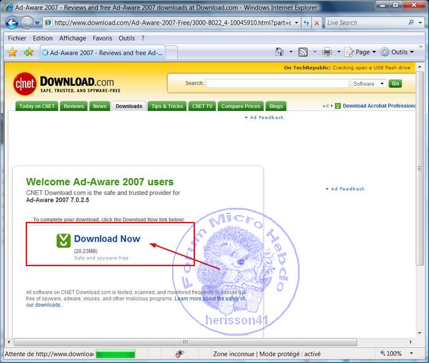Go to the News tab
Image resolution: width=429 pixels, height=363 pixels.
pos(99,106)
